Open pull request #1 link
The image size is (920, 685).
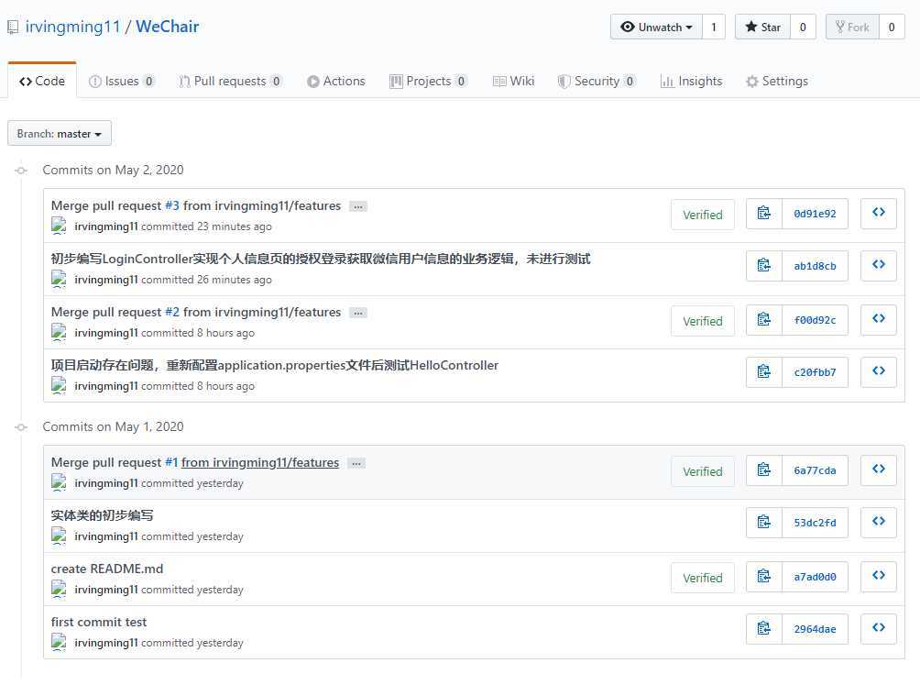(x=171, y=462)
